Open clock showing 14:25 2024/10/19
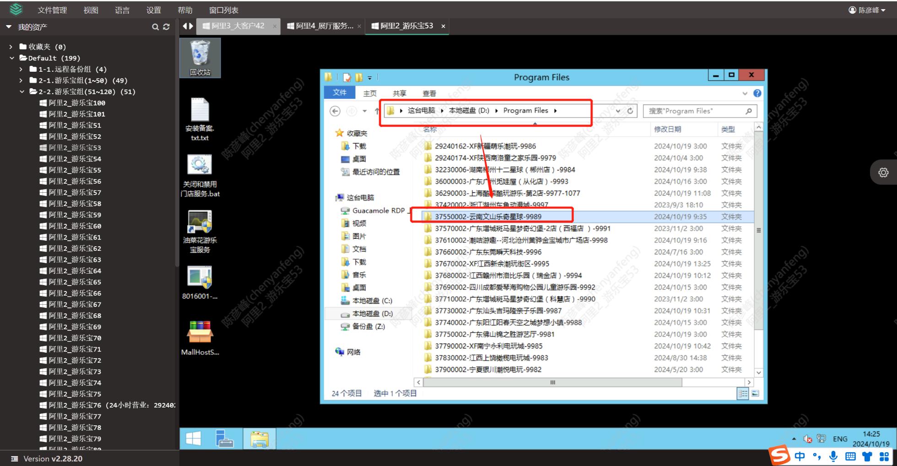The height and width of the screenshot is (466, 897). pos(871,439)
